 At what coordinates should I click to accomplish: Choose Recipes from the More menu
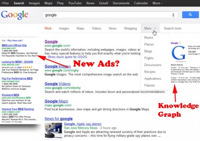click(150, 72)
